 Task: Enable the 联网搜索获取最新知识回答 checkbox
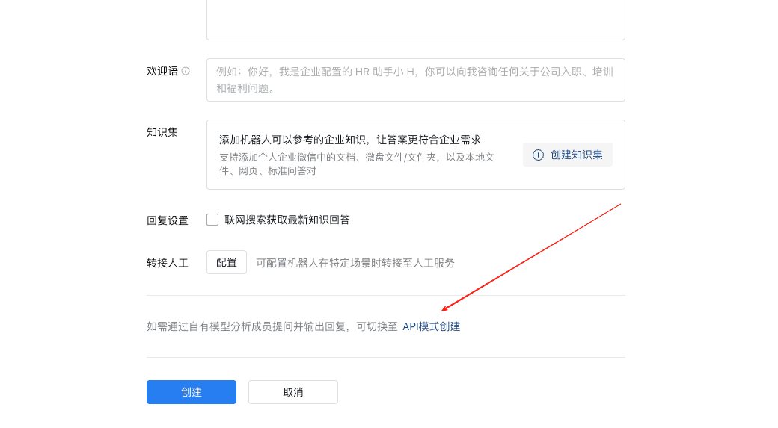[212, 220]
